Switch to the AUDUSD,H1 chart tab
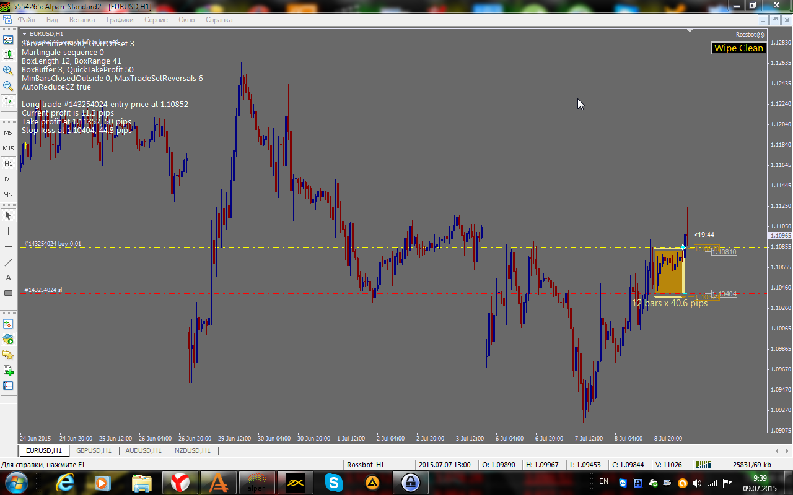Viewport: 793px width, 495px height. point(143,450)
